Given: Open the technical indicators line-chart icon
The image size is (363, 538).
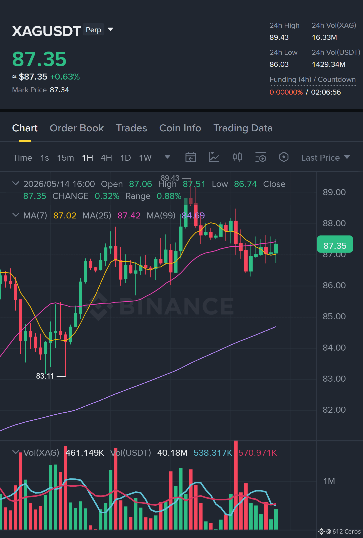Looking at the screenshot, I should point(214,157).
